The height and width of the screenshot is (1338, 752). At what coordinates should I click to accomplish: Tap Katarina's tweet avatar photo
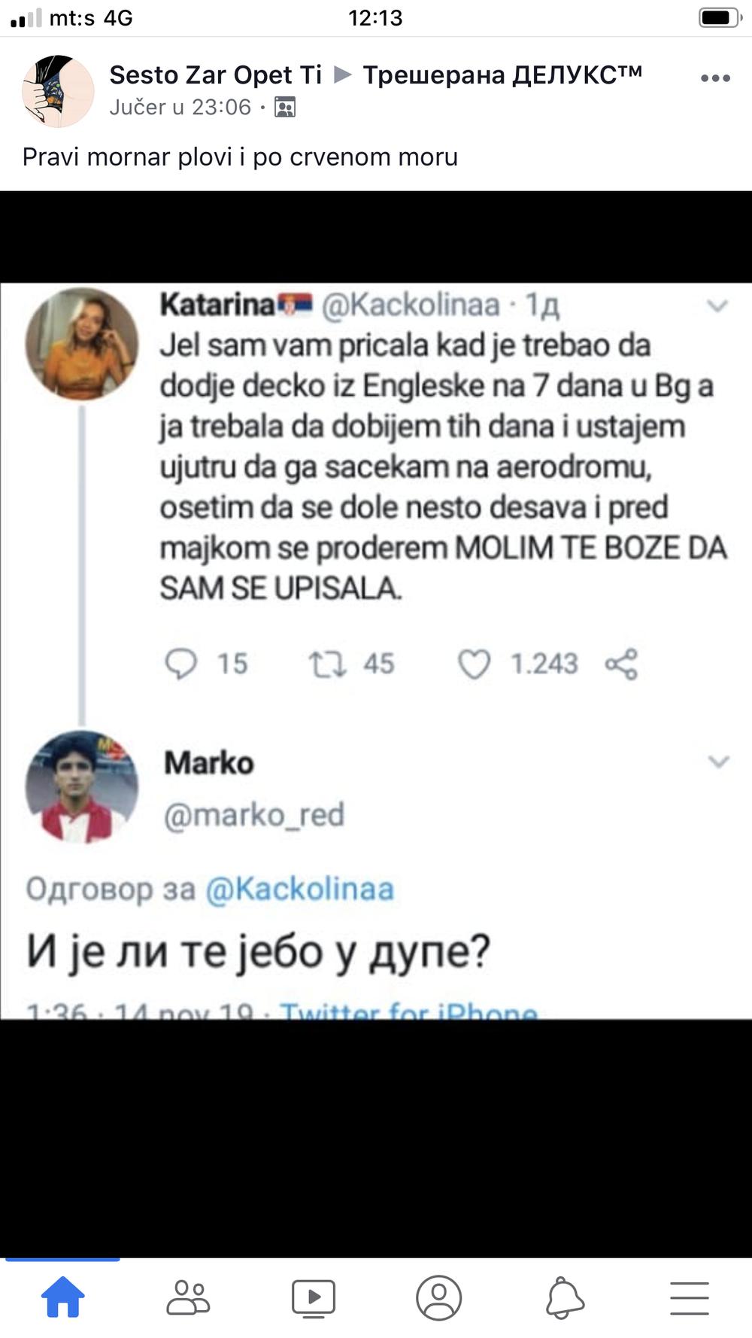[x=82, y=344]
